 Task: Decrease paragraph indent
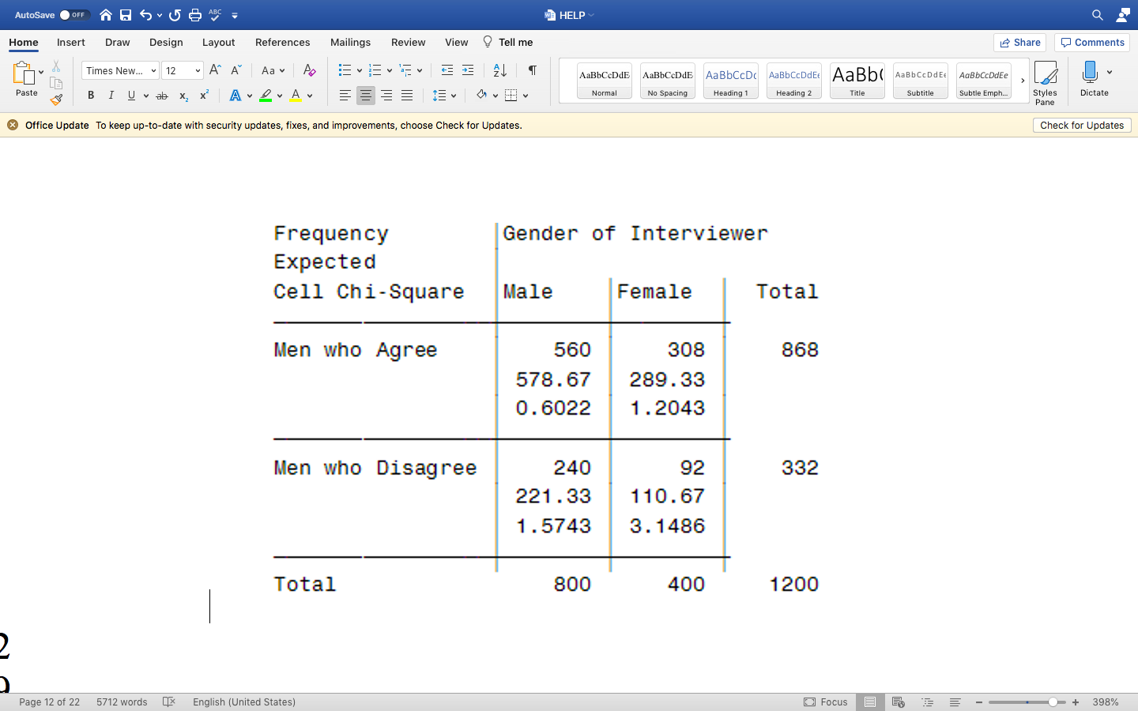[x=447, y=70]
